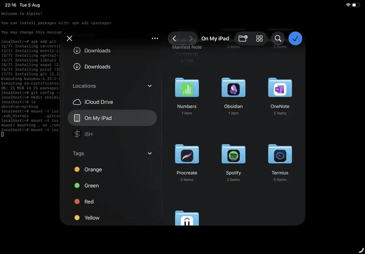Tap the status bar clock 22:16
This screenshot has height=254, width=365.
(x=10, y=5)
